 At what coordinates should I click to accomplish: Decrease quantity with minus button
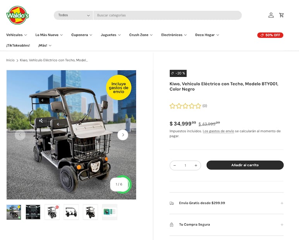pyautogui.click(x=175, y=165)
